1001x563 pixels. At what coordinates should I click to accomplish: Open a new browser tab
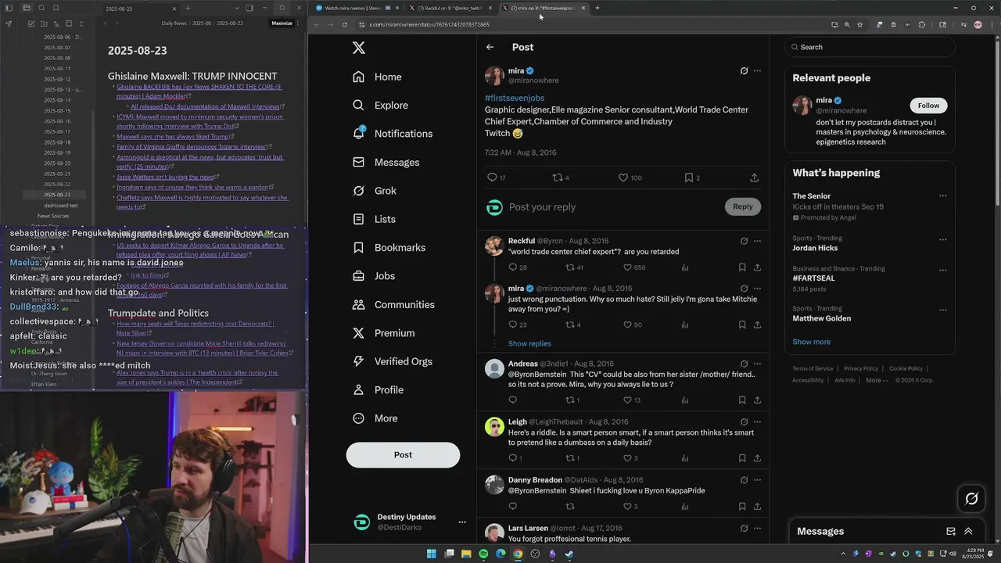tap(597, 8)
